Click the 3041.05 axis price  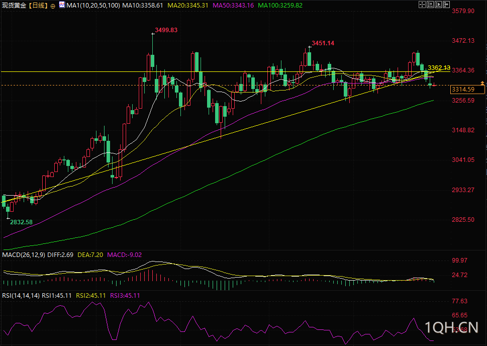[x=463, y=160]
